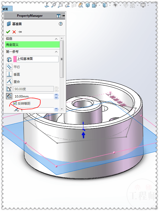Click Apply Scene sphere icon

coord(126,5)
